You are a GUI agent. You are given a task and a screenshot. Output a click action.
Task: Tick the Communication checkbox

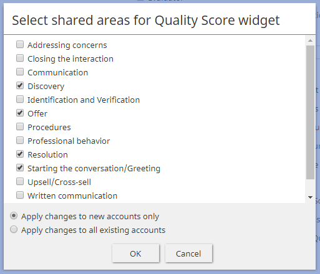point(20,72)
